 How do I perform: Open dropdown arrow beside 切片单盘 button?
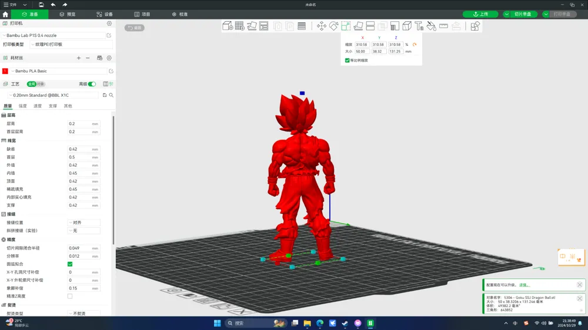tap(507, 14)
